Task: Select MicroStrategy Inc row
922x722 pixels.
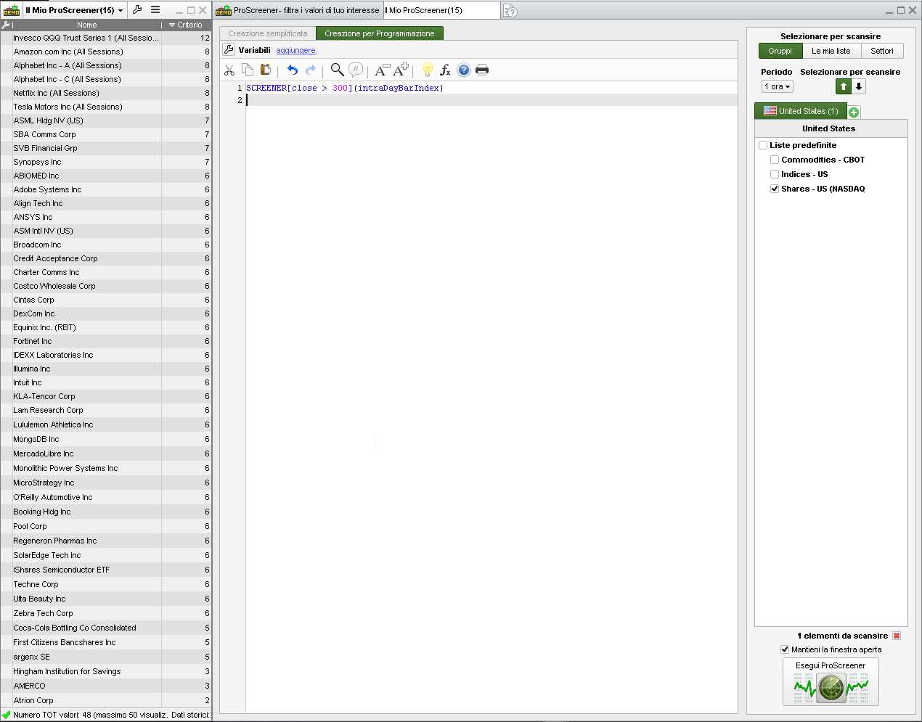Action: coord(106,483)
